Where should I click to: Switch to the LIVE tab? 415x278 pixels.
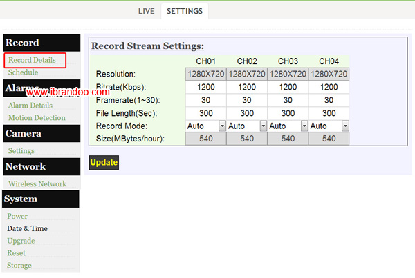(146, 11)
